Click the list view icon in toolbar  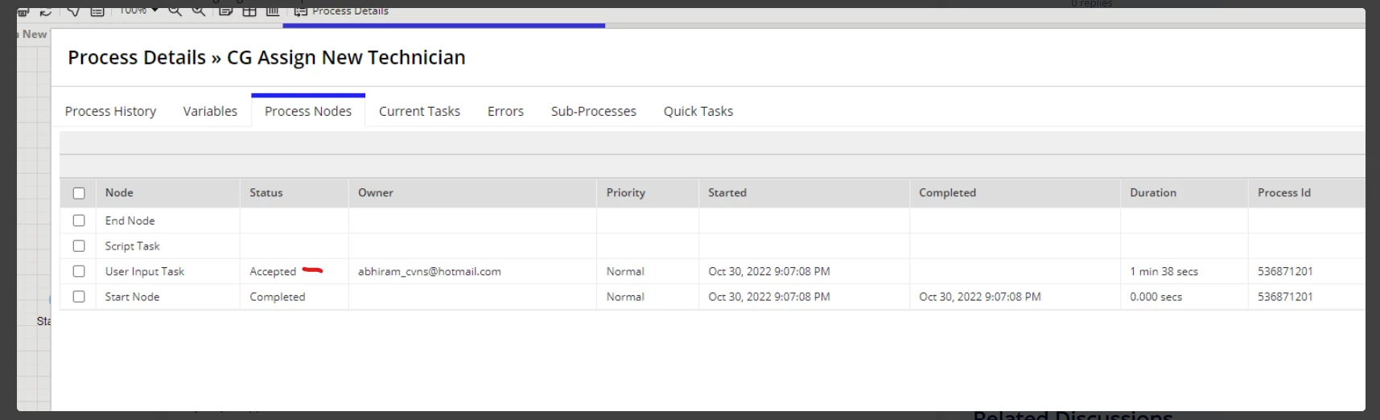97,11
